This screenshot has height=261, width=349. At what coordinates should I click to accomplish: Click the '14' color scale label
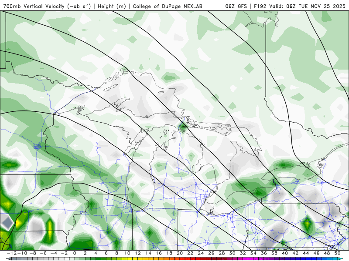(x=148, y=253)
